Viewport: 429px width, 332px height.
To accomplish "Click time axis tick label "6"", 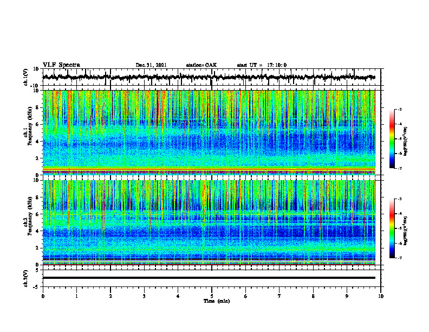I will [x=246, y=296].
